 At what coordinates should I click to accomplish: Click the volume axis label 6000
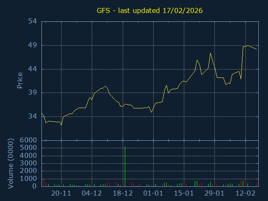point(28,140)
